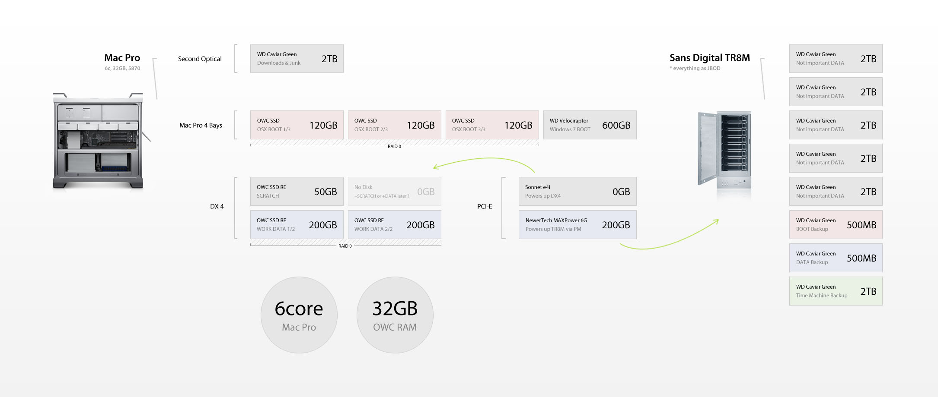Select the WD Velociraptor Windows 7 BOOT card
This screenshot has width=938, height=397.
tap(590, 125)
